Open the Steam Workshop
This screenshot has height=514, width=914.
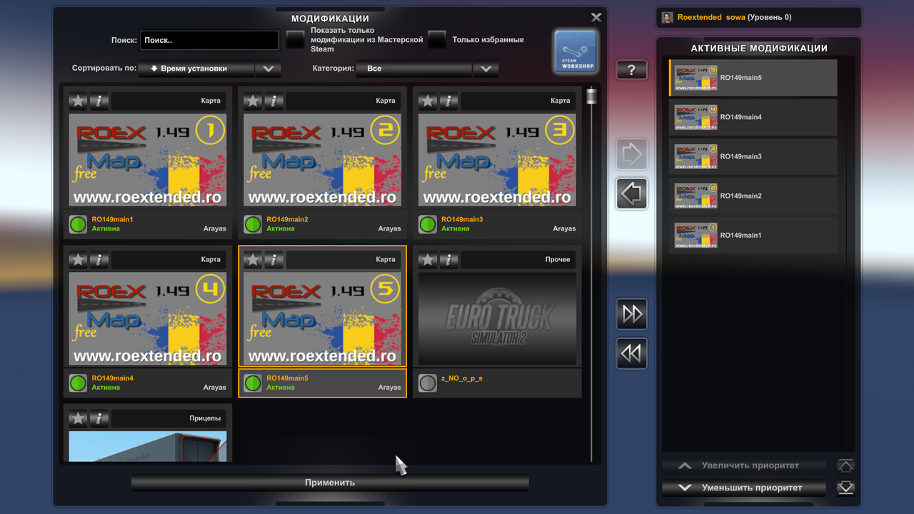(x=576, y=51)
